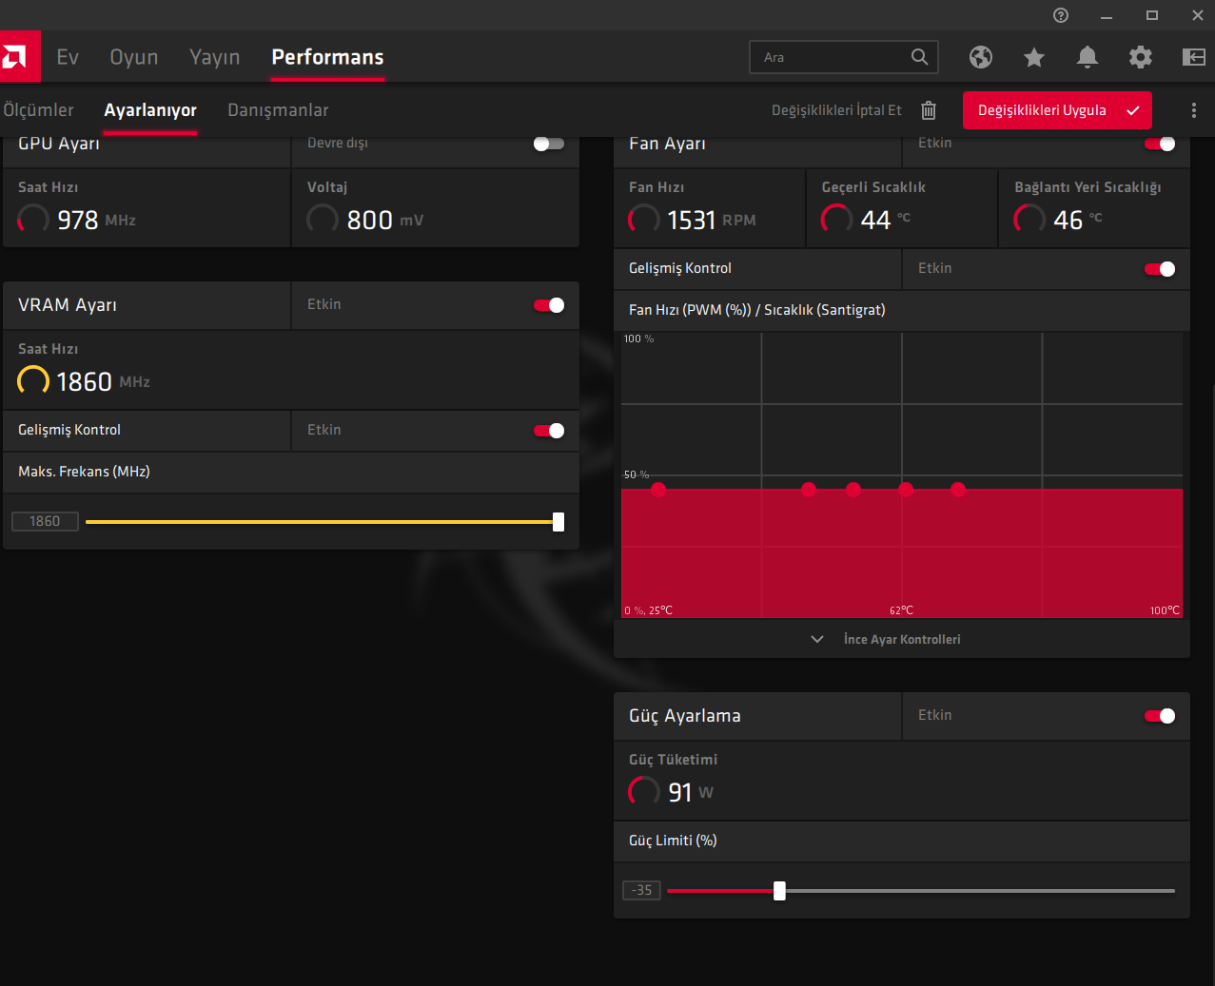Expand İnce Ayar Kontrolleri chevron
Viewport: 1215px width, 986px height.
817,639
